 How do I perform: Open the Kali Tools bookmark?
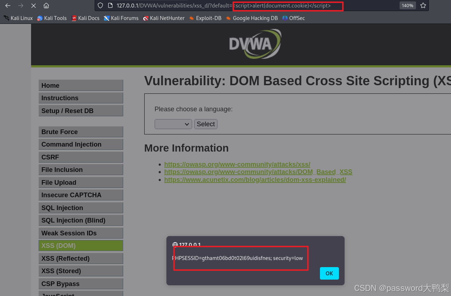tap(52, 18)
